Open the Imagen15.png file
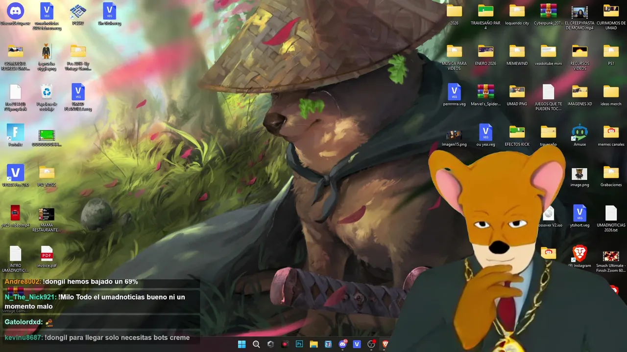The width and height of the screenshot is (627, 352). tap(454, 138)
